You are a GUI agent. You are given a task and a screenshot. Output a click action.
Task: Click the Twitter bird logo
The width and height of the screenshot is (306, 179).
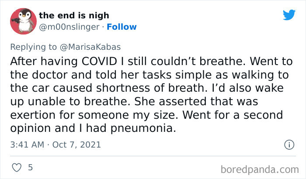[289, 15]
